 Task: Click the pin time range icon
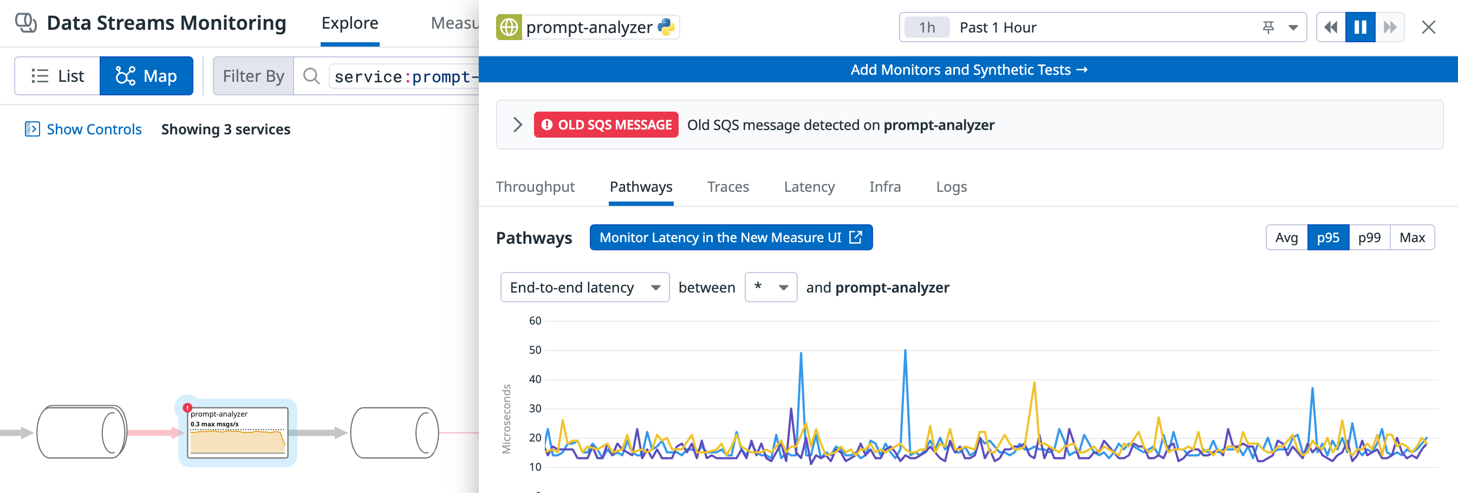(x=1268, y=27)
